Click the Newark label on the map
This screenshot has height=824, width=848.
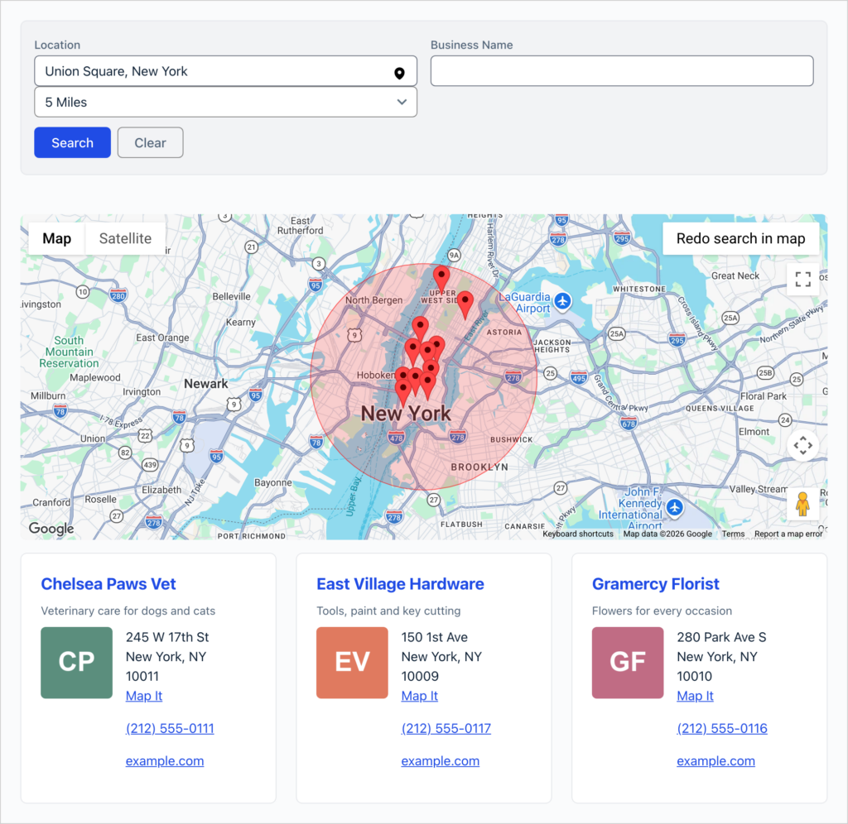pos(205,384)
